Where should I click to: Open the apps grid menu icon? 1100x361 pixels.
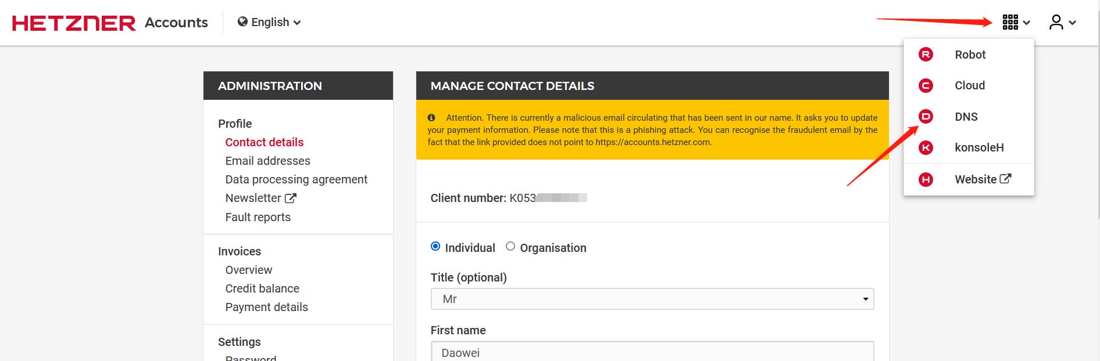1010,23
